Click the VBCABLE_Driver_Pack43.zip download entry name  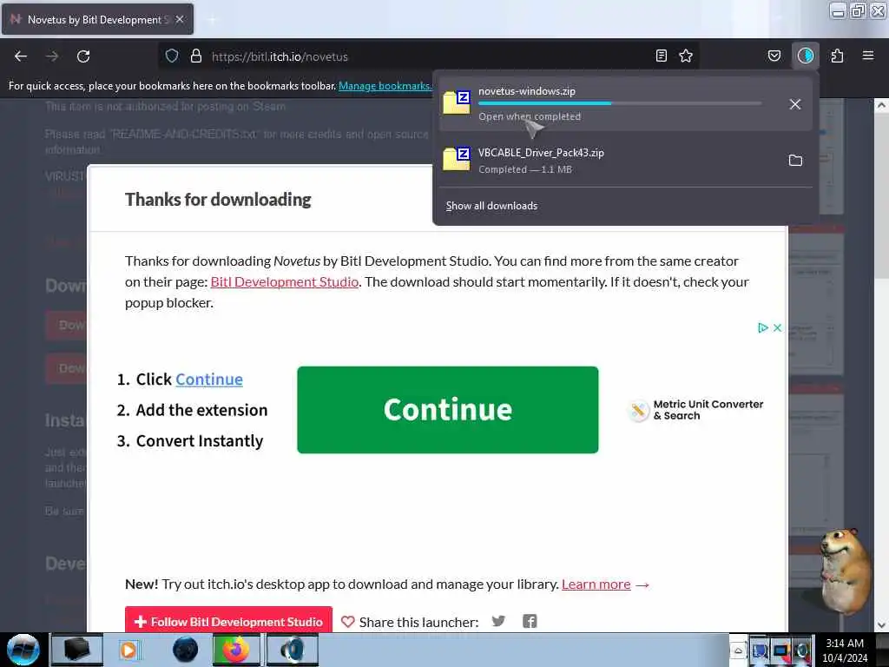(x=541, y=153)
